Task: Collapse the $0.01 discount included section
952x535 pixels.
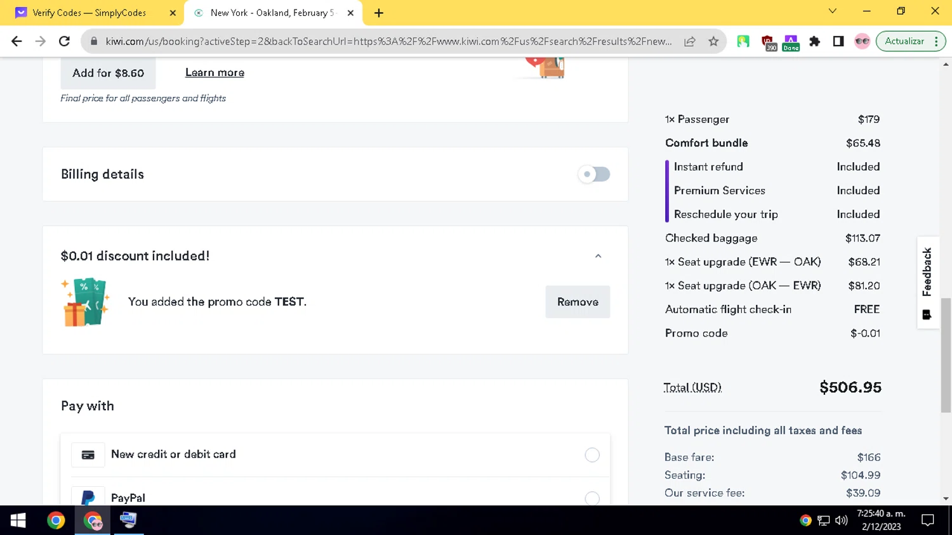Action: (x=598, y=256)
